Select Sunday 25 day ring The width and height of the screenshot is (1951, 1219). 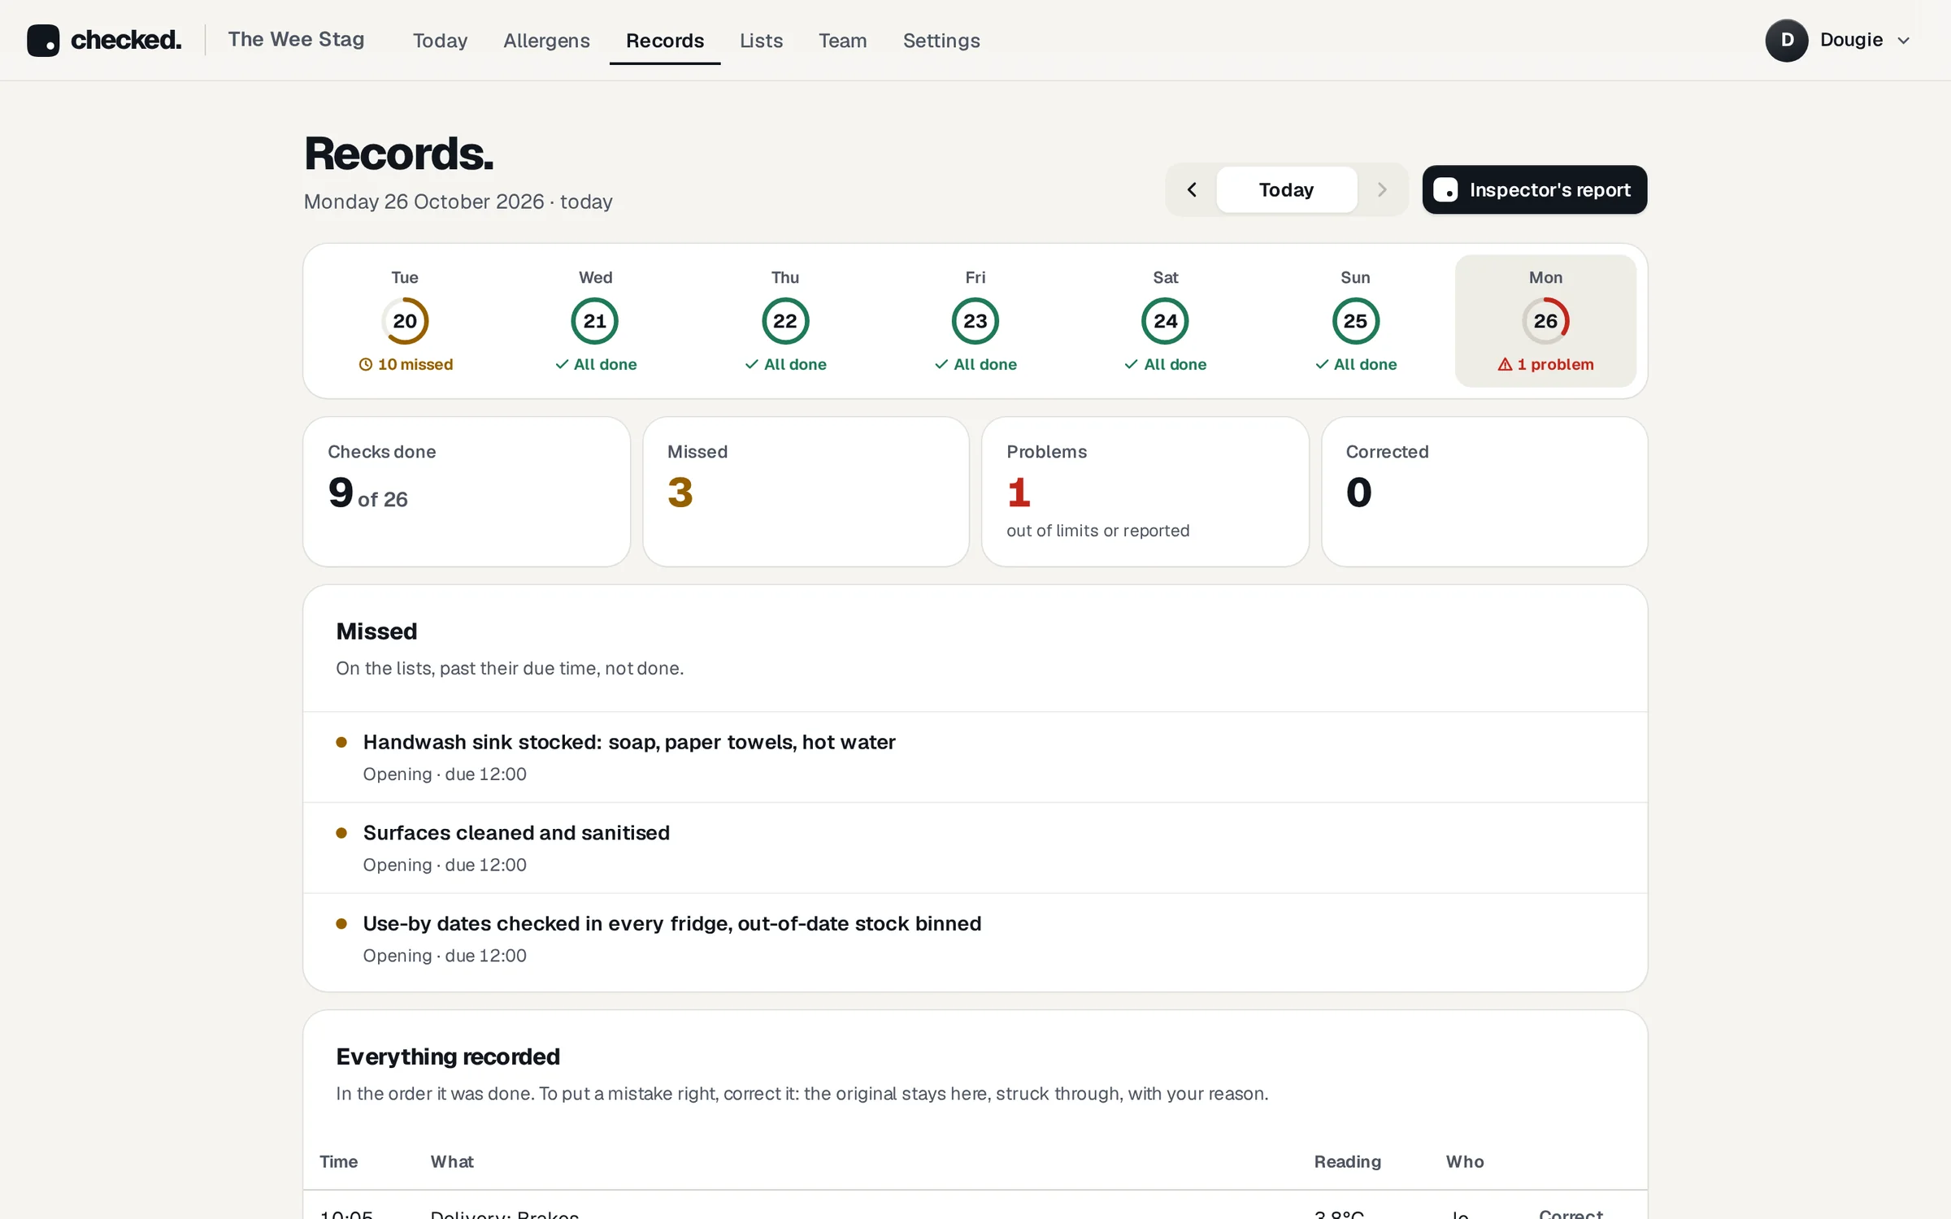click(1355, 321)
